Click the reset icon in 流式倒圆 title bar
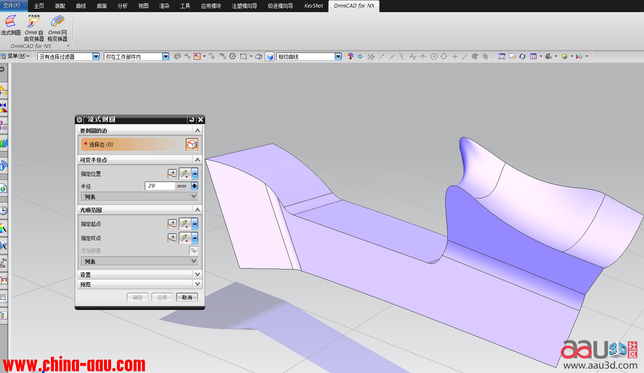The height and width of the screenshot is (373, 644). (x=192, y=120)
